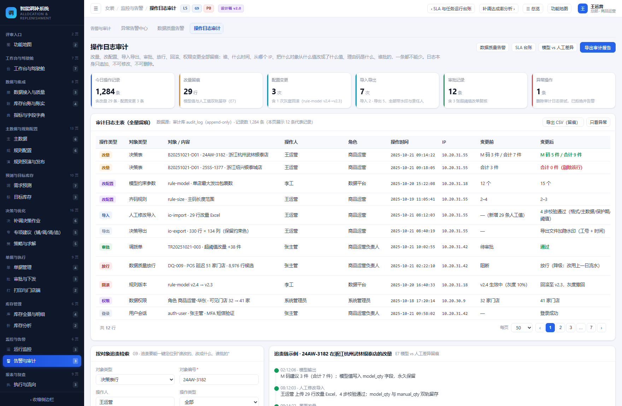Go to page 2 of the audit log
The height and width of the screenshot is (406, 622).
click(x=561, y=328)
